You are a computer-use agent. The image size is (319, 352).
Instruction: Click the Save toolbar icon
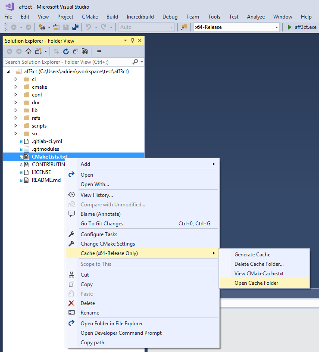click(x=66, y=27)
